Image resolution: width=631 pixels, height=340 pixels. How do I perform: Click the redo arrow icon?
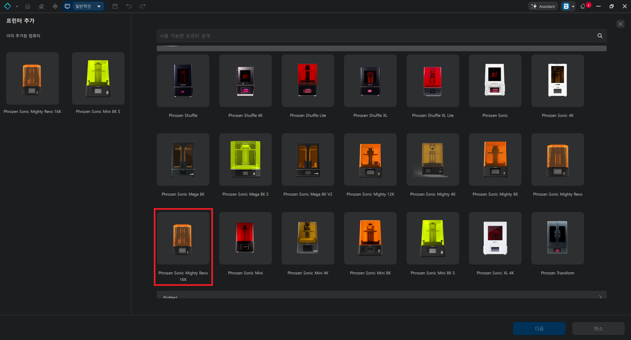pos(143,6)
